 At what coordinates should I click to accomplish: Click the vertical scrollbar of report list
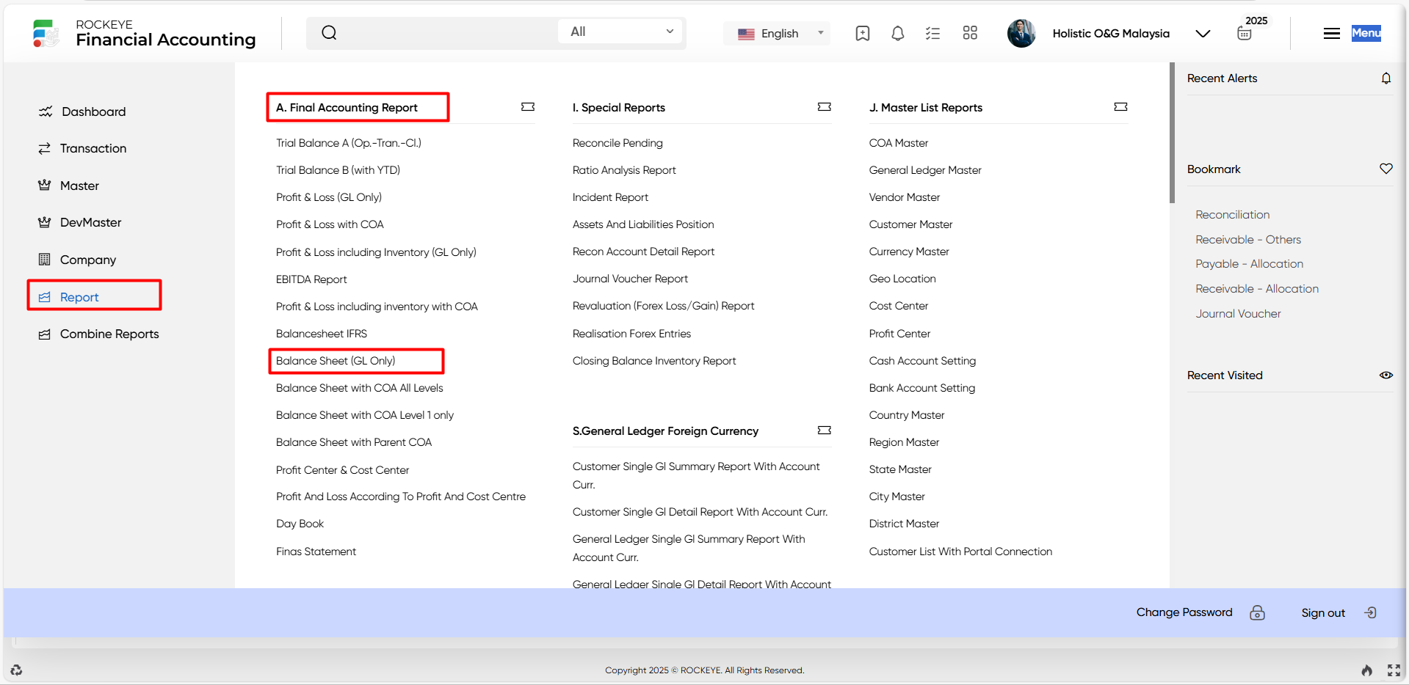(x=1173, y=133)
